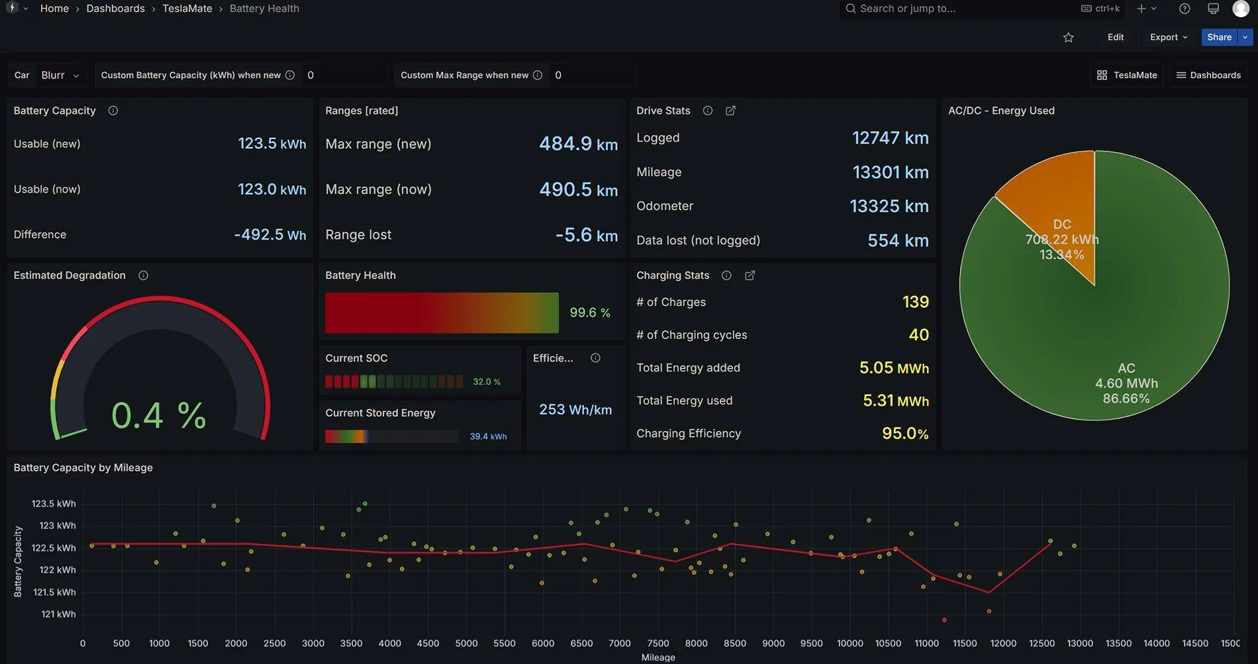Click the # of Charges 139 value

point(915,302)
